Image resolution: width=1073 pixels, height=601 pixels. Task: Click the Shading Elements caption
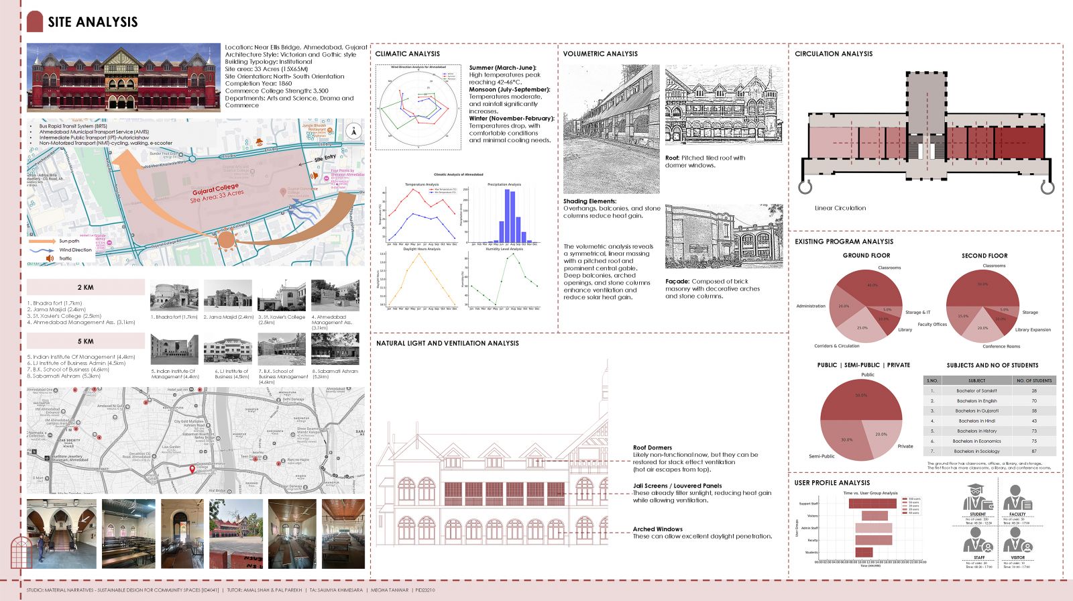coord(589,201)
